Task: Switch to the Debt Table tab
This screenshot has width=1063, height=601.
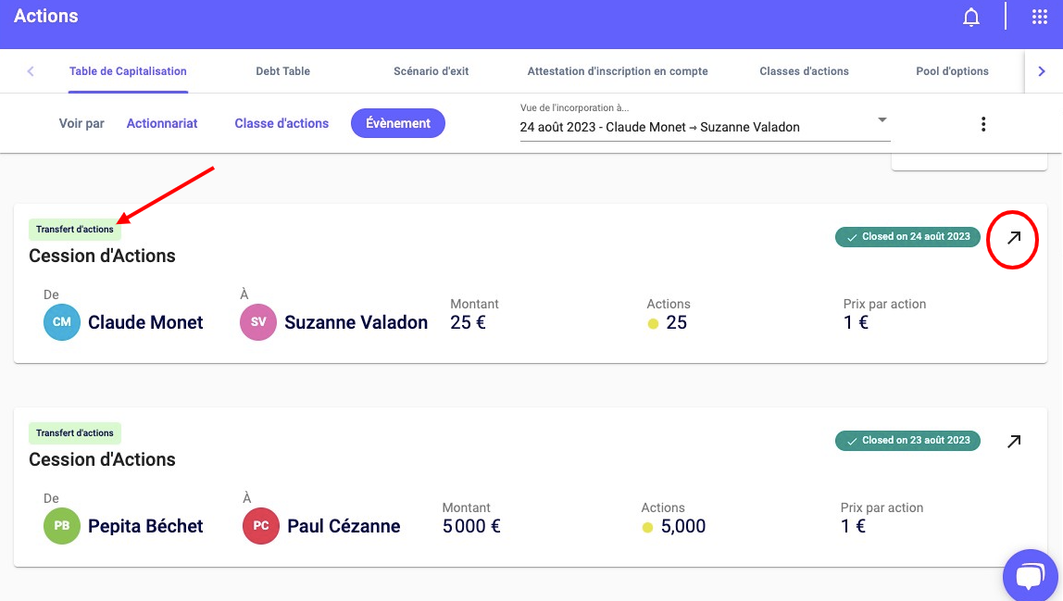Action: (282, 71)
